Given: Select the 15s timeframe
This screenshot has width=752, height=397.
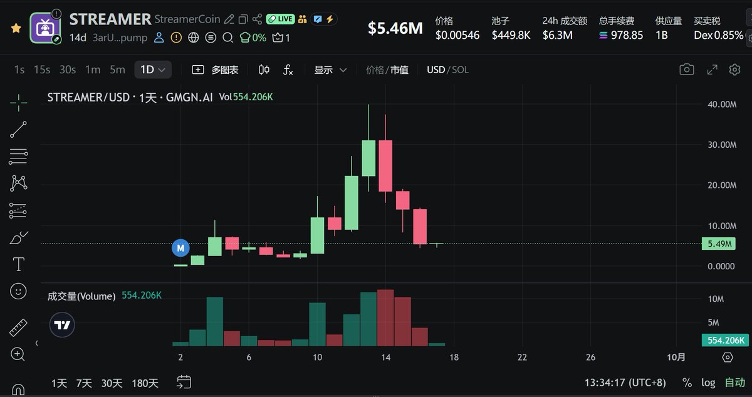Looking at the screenshot, I should (42, 70).
